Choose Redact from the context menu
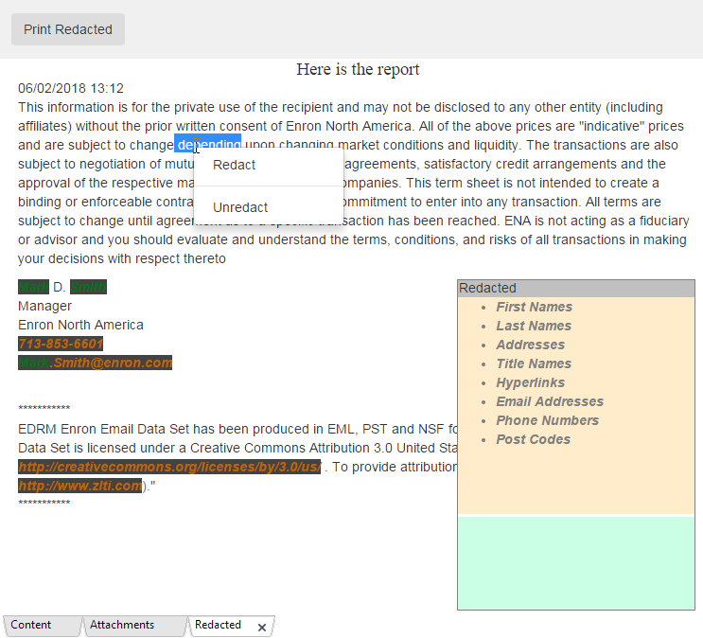This screenshot has width=703, height=638. 234,165
